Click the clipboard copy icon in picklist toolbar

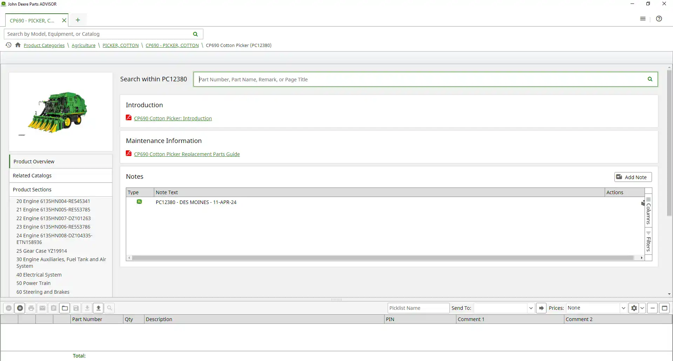coord(54,308)
